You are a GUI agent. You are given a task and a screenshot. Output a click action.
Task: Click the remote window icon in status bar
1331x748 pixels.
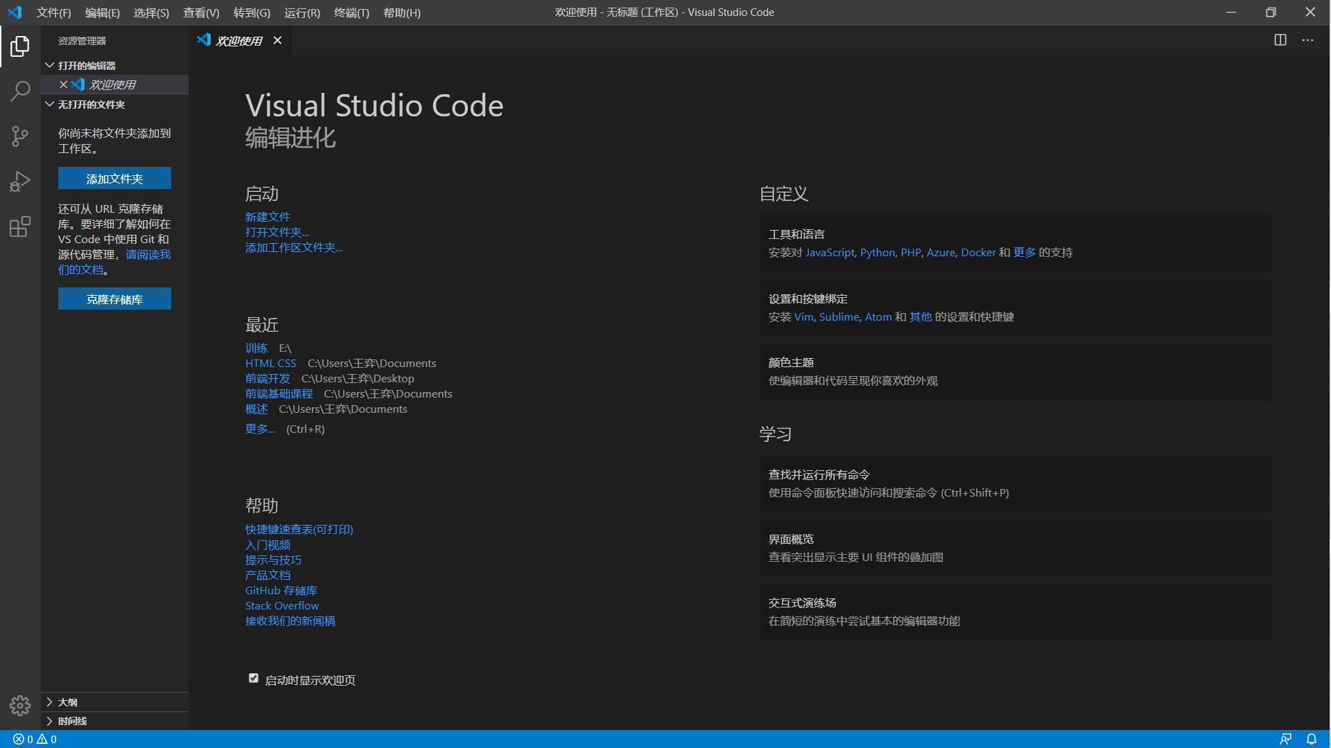[1286, 739]
